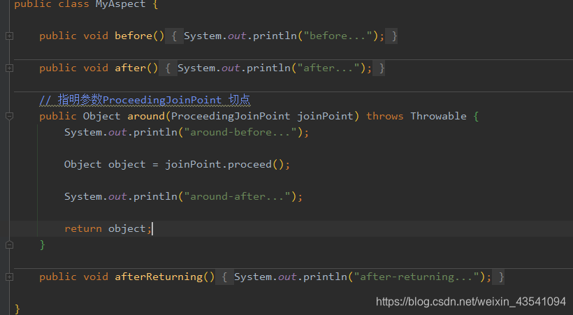Image resolution: width=573 pixels, height=315 pixels.
Task: Click the "around-before..." string literal
Action: 240,132
